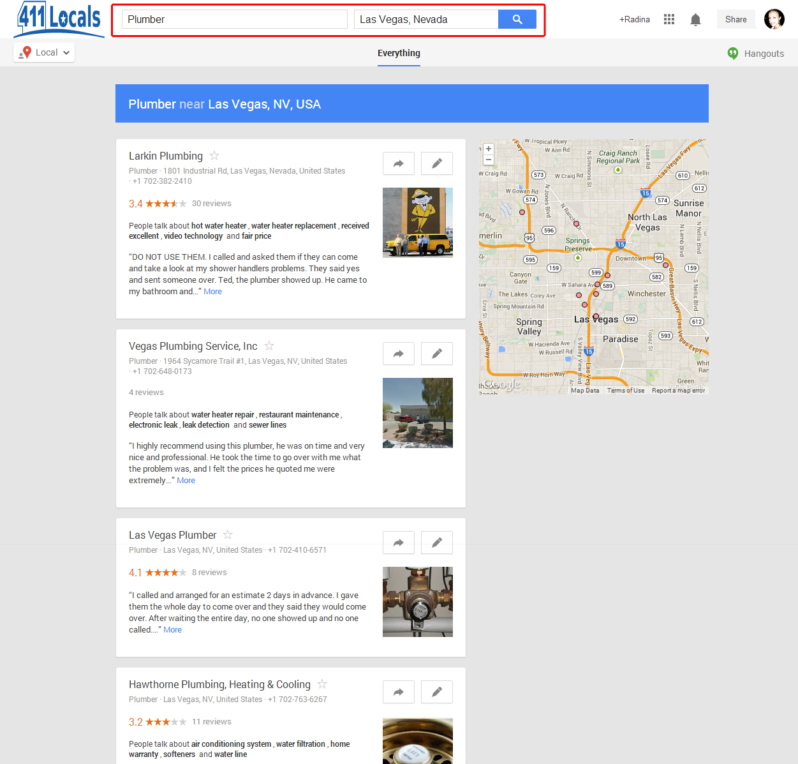
Task: Click the 411 Locals logo
Action: point(59,19)
